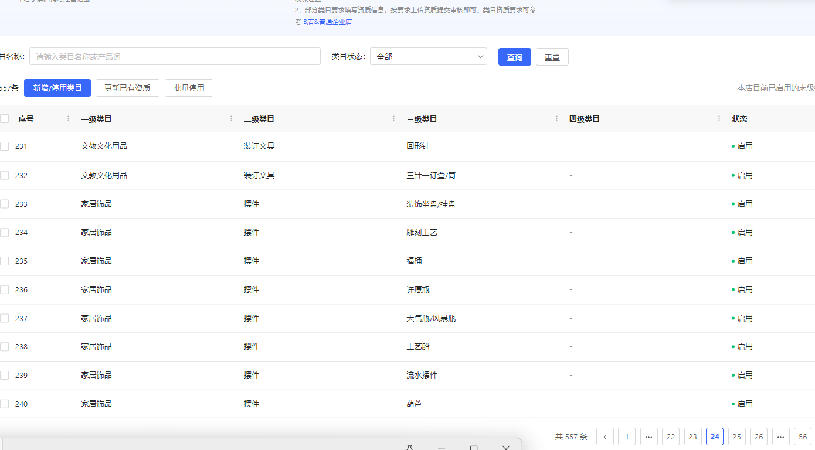The image size is (815, 450).
Task: Toggle the select-all checkbox in table header
Action: tap(5, 119)
